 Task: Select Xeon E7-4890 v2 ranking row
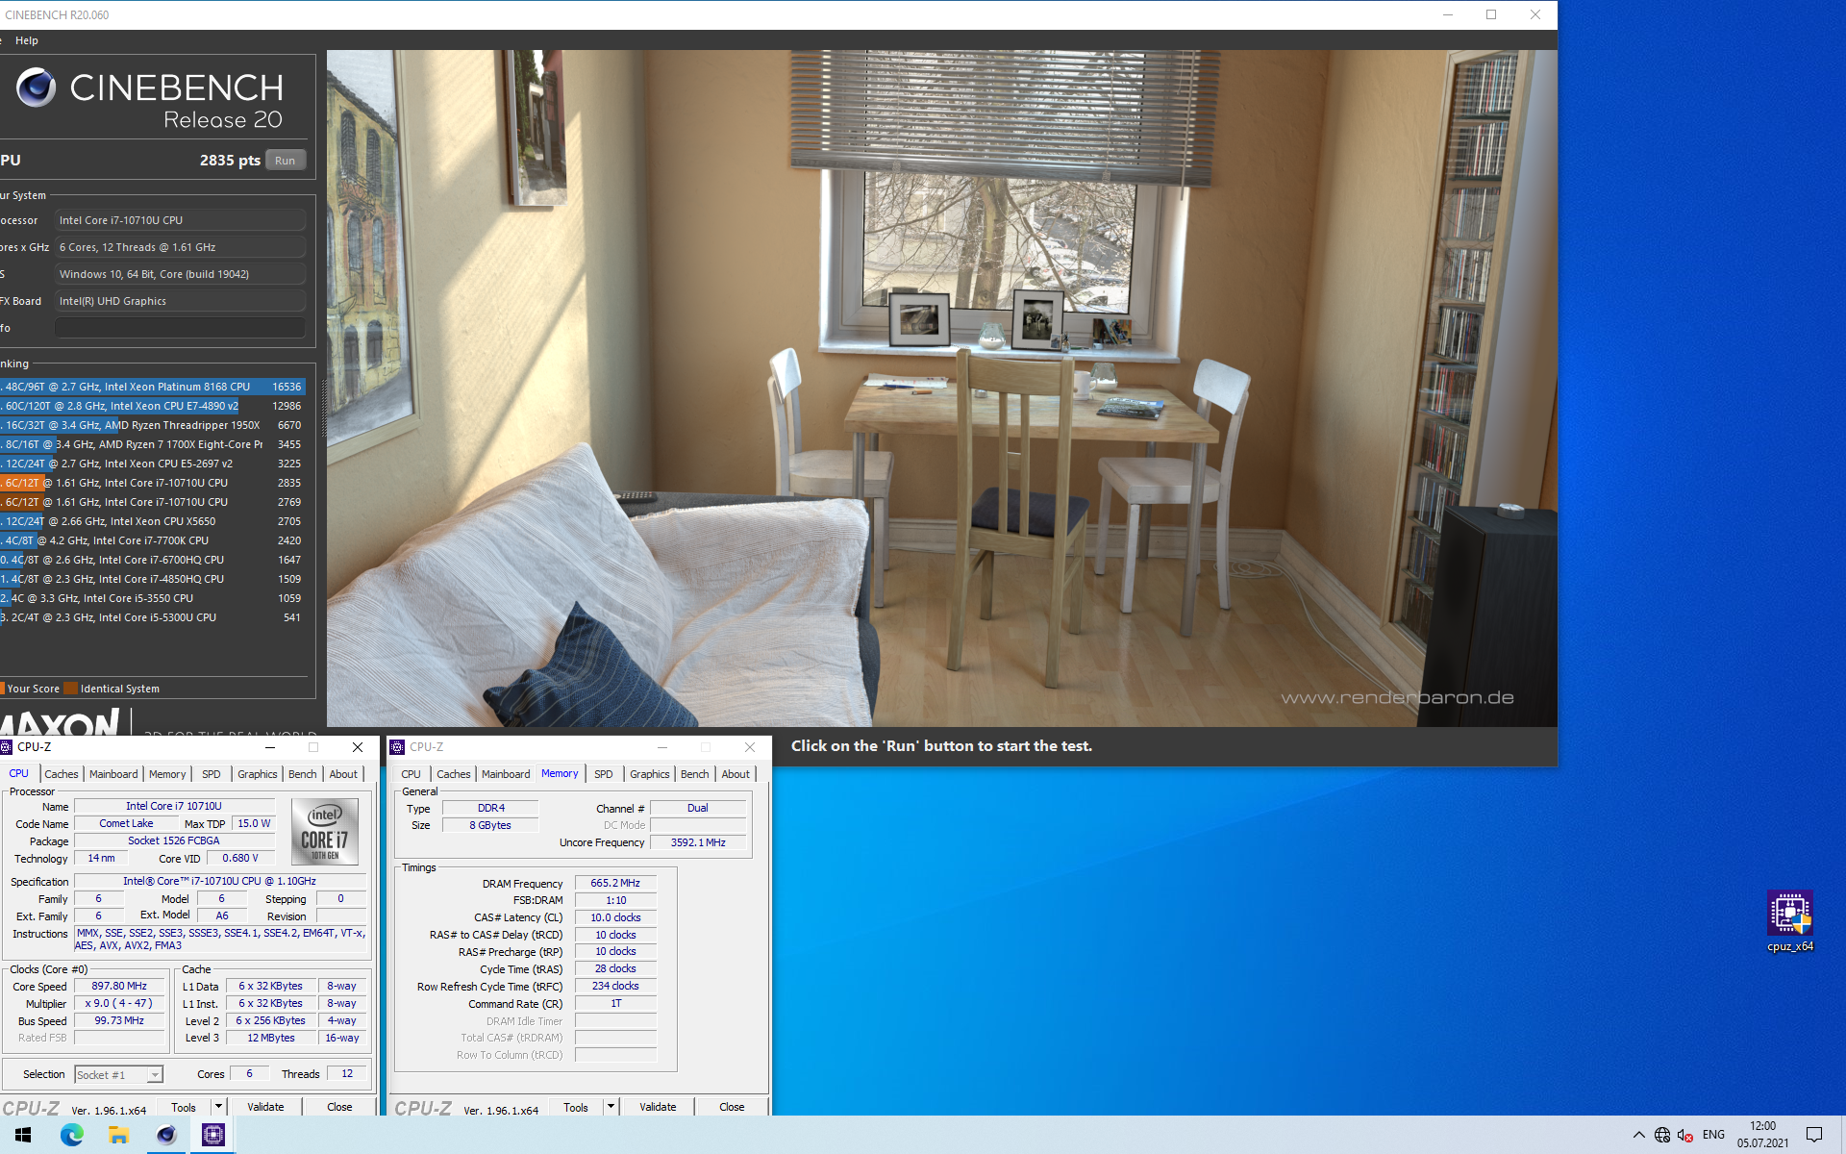click(x=153, y=406)
